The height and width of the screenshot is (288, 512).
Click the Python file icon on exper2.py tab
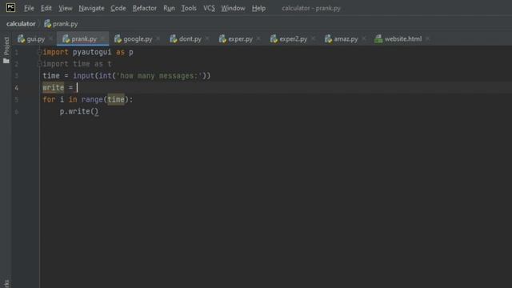coord(274,39)
